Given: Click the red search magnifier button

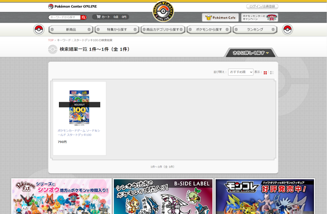Looking at the screenshot, I should click(84, 18).
